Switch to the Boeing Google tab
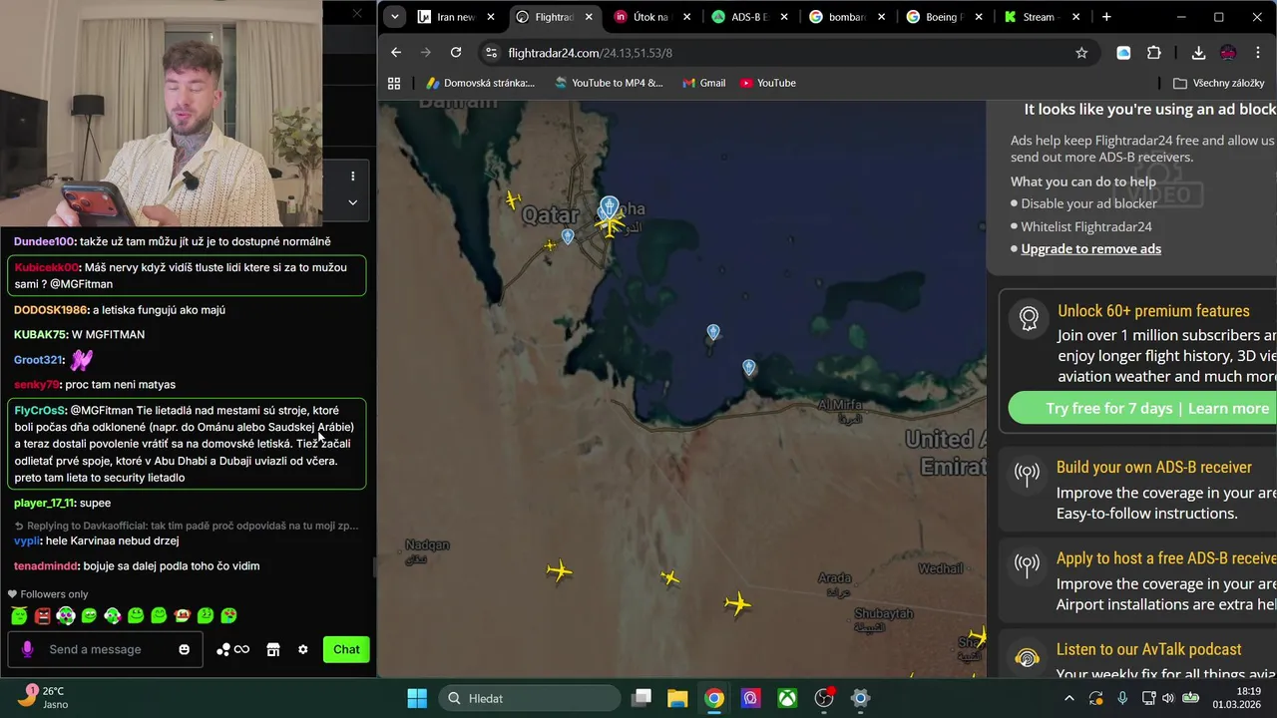Screen dimensions: 1277x718 (944, 17)
